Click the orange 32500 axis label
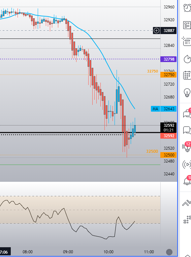The image size is (191, 257). pyautogui.click(x=168, y=155)
